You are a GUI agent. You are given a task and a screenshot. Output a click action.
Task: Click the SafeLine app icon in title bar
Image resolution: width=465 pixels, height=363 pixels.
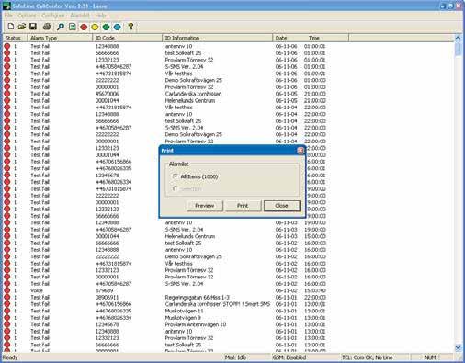tap(6, 6)
